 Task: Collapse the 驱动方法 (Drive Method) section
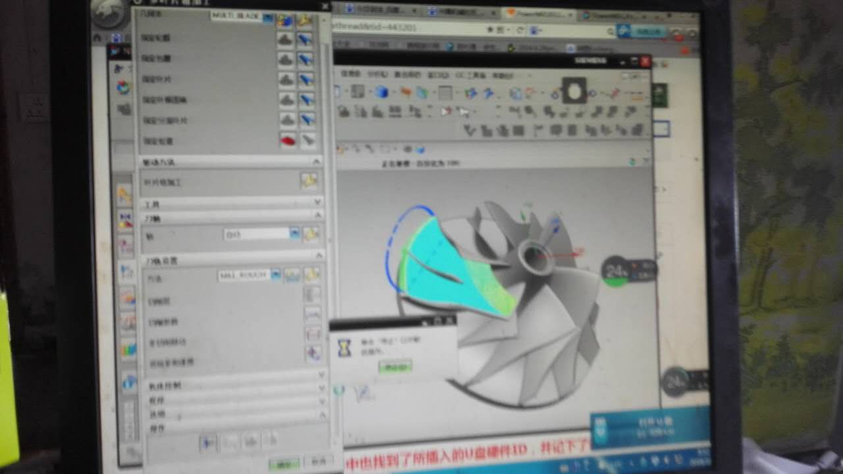click(317, 162)
